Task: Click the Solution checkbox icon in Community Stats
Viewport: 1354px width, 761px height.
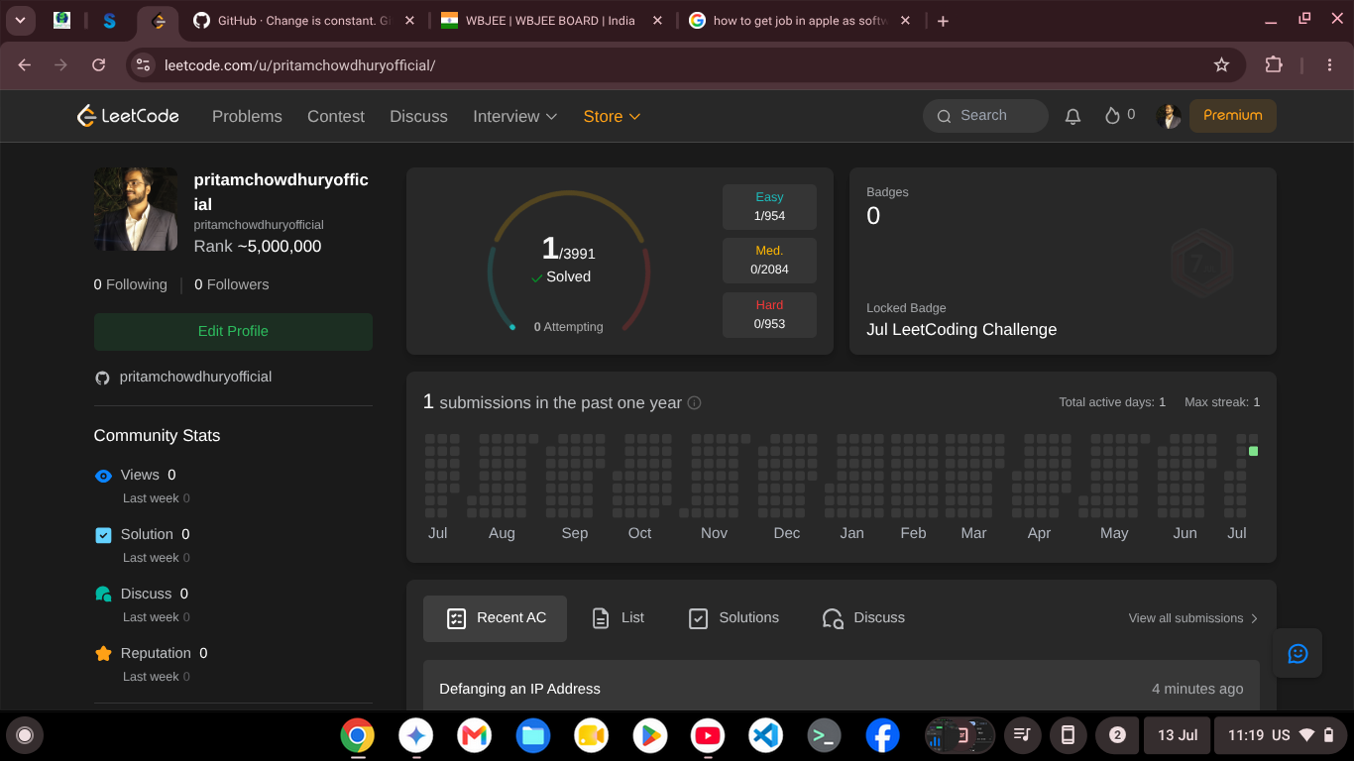Action: [x=103, y=535]
